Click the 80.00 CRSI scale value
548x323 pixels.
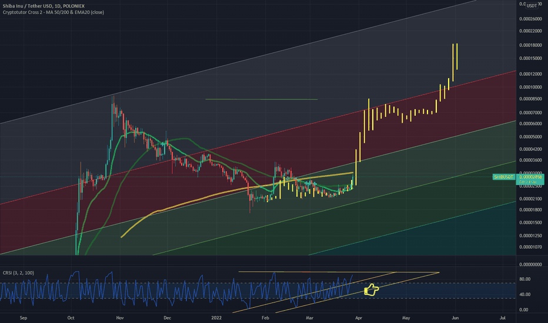525,279
